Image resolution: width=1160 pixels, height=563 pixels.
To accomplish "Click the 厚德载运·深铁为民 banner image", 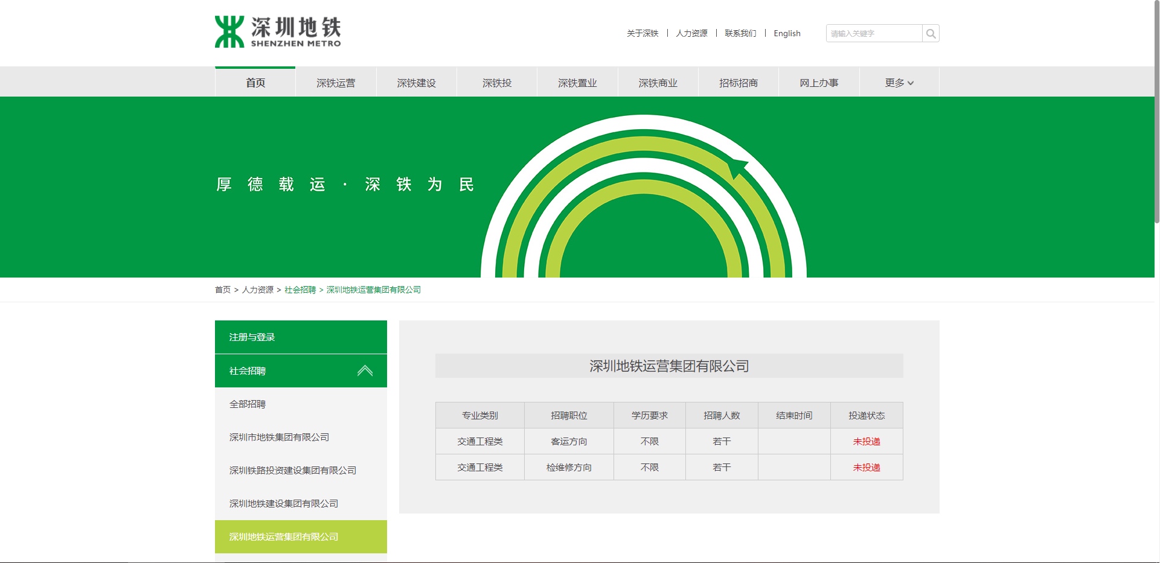I will (x=577, y=187).
